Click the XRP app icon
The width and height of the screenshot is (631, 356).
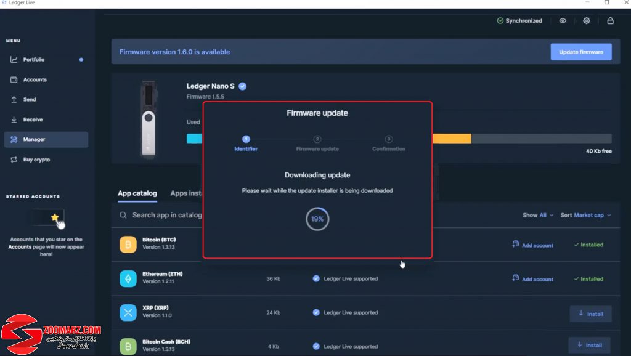(x=128, y=312)
